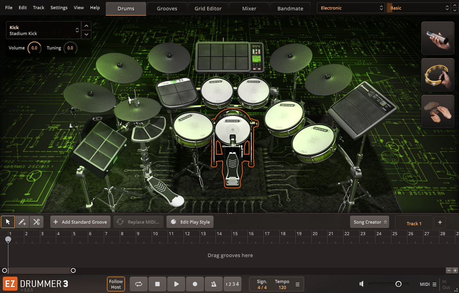Image resolution: width=459 pixels, height=293 pixels.
Task: Click the hand claps instrument
Action: coord(437,111)
